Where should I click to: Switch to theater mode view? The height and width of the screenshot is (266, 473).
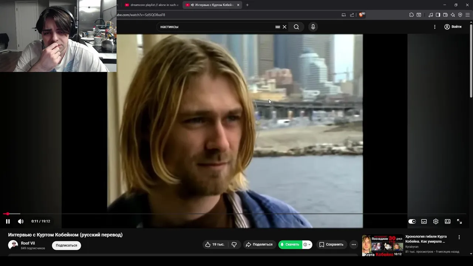pos(448,221)
